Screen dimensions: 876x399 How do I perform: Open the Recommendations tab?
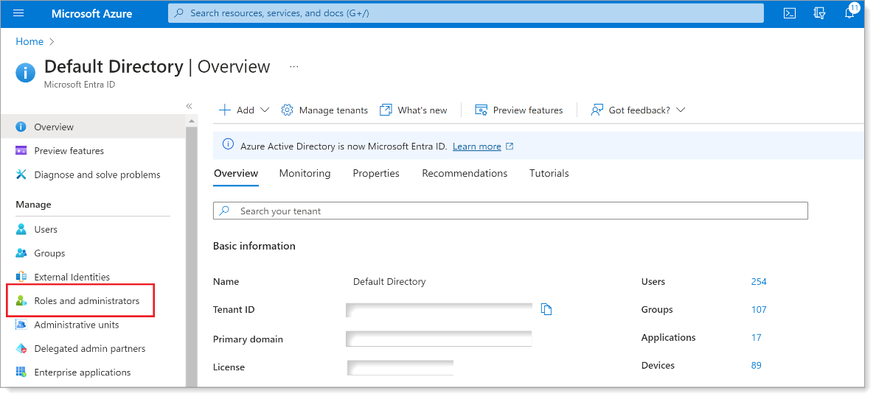pyautogui.click(x=465, y=174)
